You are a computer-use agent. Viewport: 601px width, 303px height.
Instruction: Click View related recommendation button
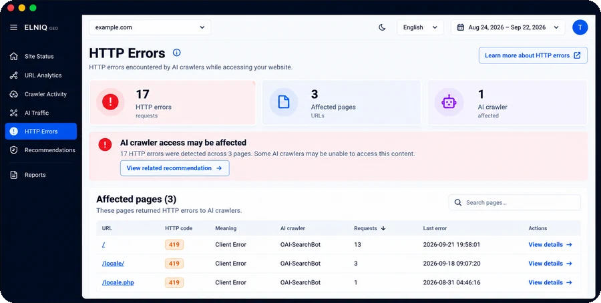tap(174, 168)
